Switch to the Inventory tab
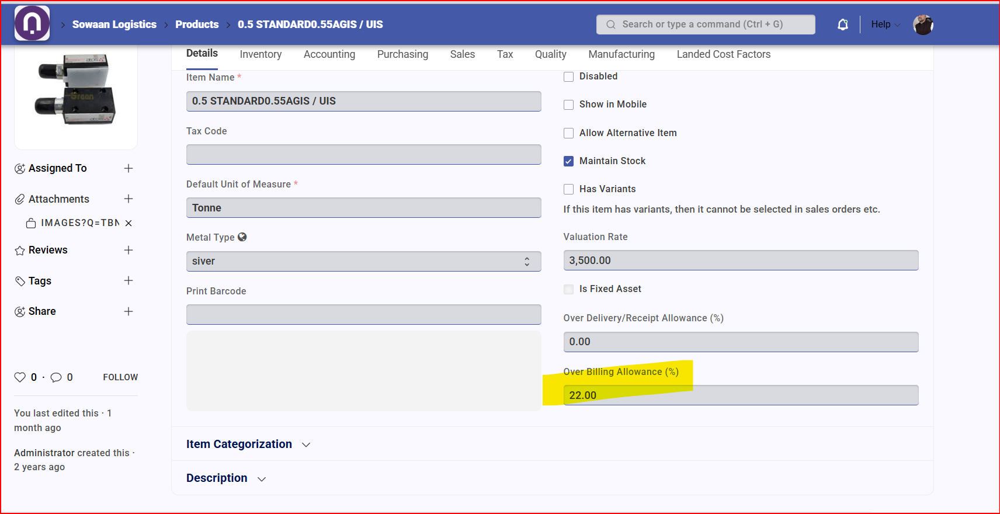 point(261,54)
